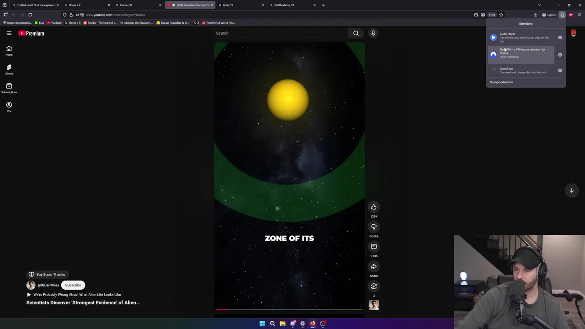
Task: Open Windows Start menu
Action: click(x=262, y=324)
